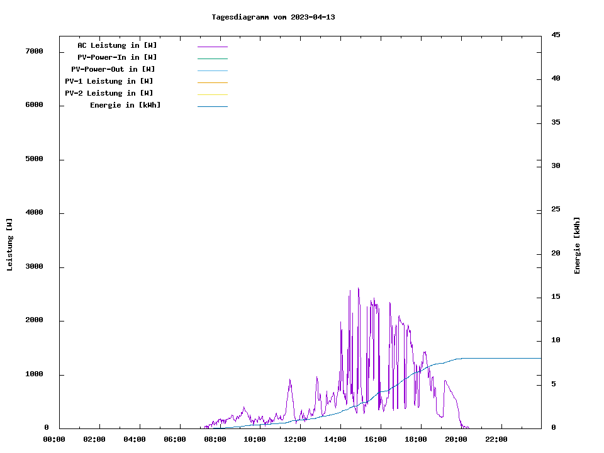Click the PV-Power-Out in [W] legend entry

[x=113, y=69]
